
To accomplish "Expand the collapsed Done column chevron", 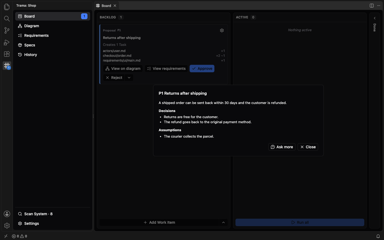I will point(375,18).
